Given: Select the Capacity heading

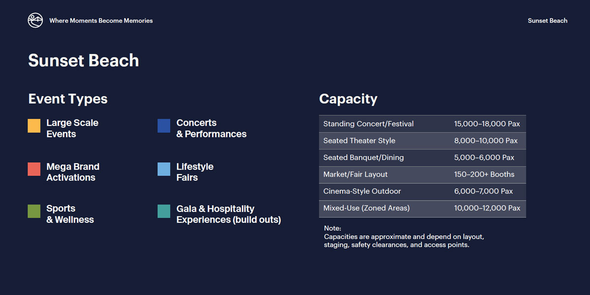Looking at the screenshot, I should tap(348, 99).
